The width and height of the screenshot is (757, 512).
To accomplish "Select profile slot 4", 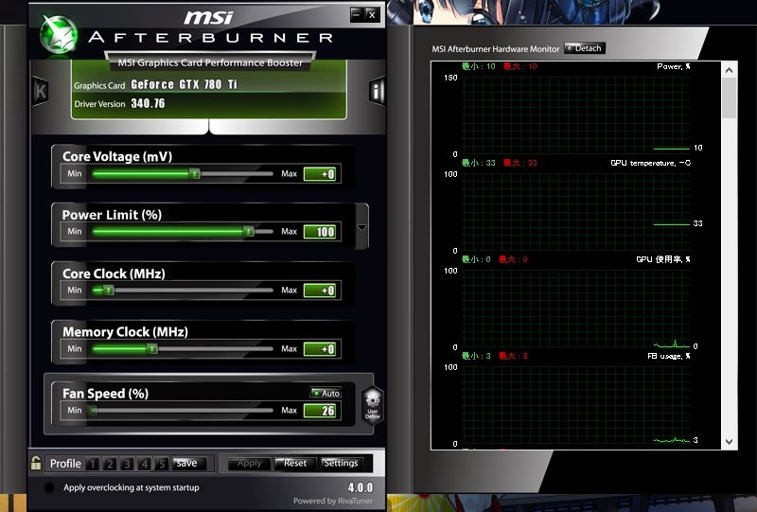I will click(145, 464).
